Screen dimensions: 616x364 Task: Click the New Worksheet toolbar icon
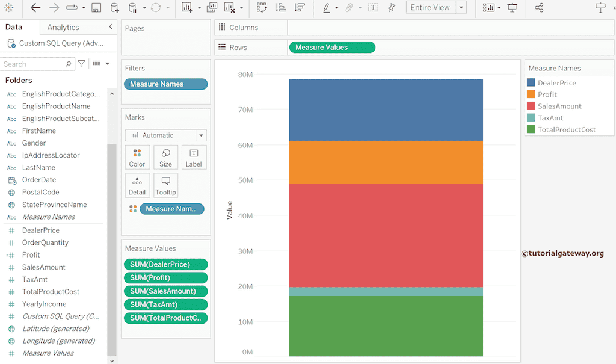(x=187, y=8)
